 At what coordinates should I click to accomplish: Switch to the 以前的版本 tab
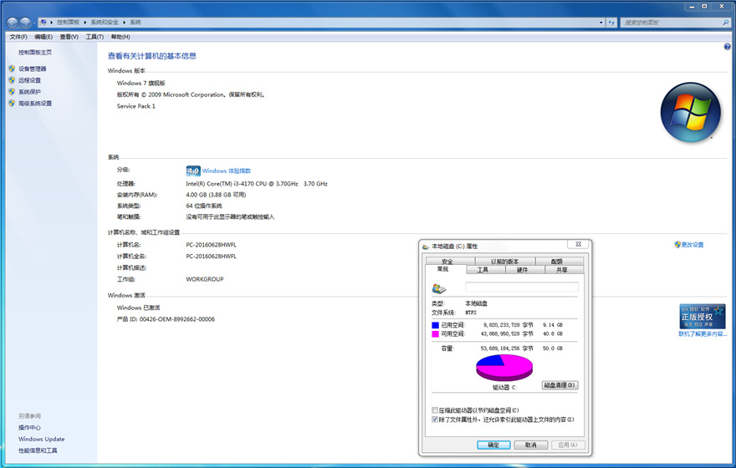point(504,262)
